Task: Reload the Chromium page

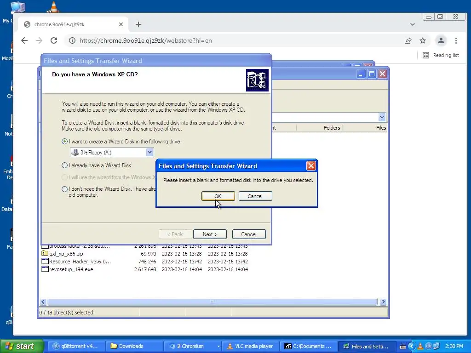Action: click(54, 40)
